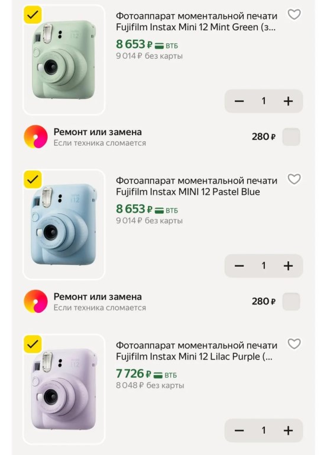The width and height of the screenshot is (327, 455).
Task: Open the Pastel Blue camera product image
Action: coord(64,225)
